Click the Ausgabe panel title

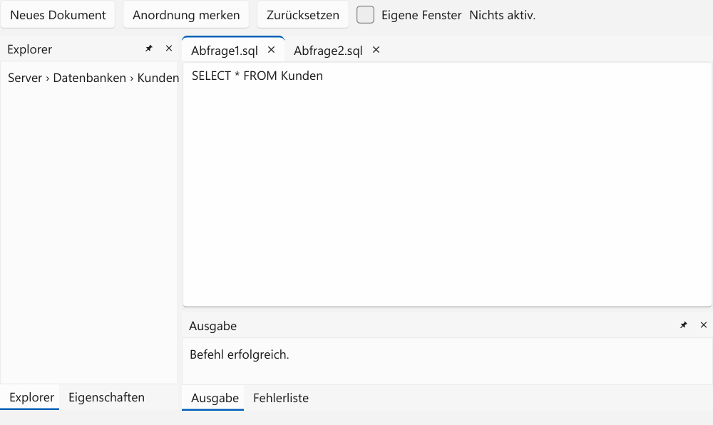212,326
